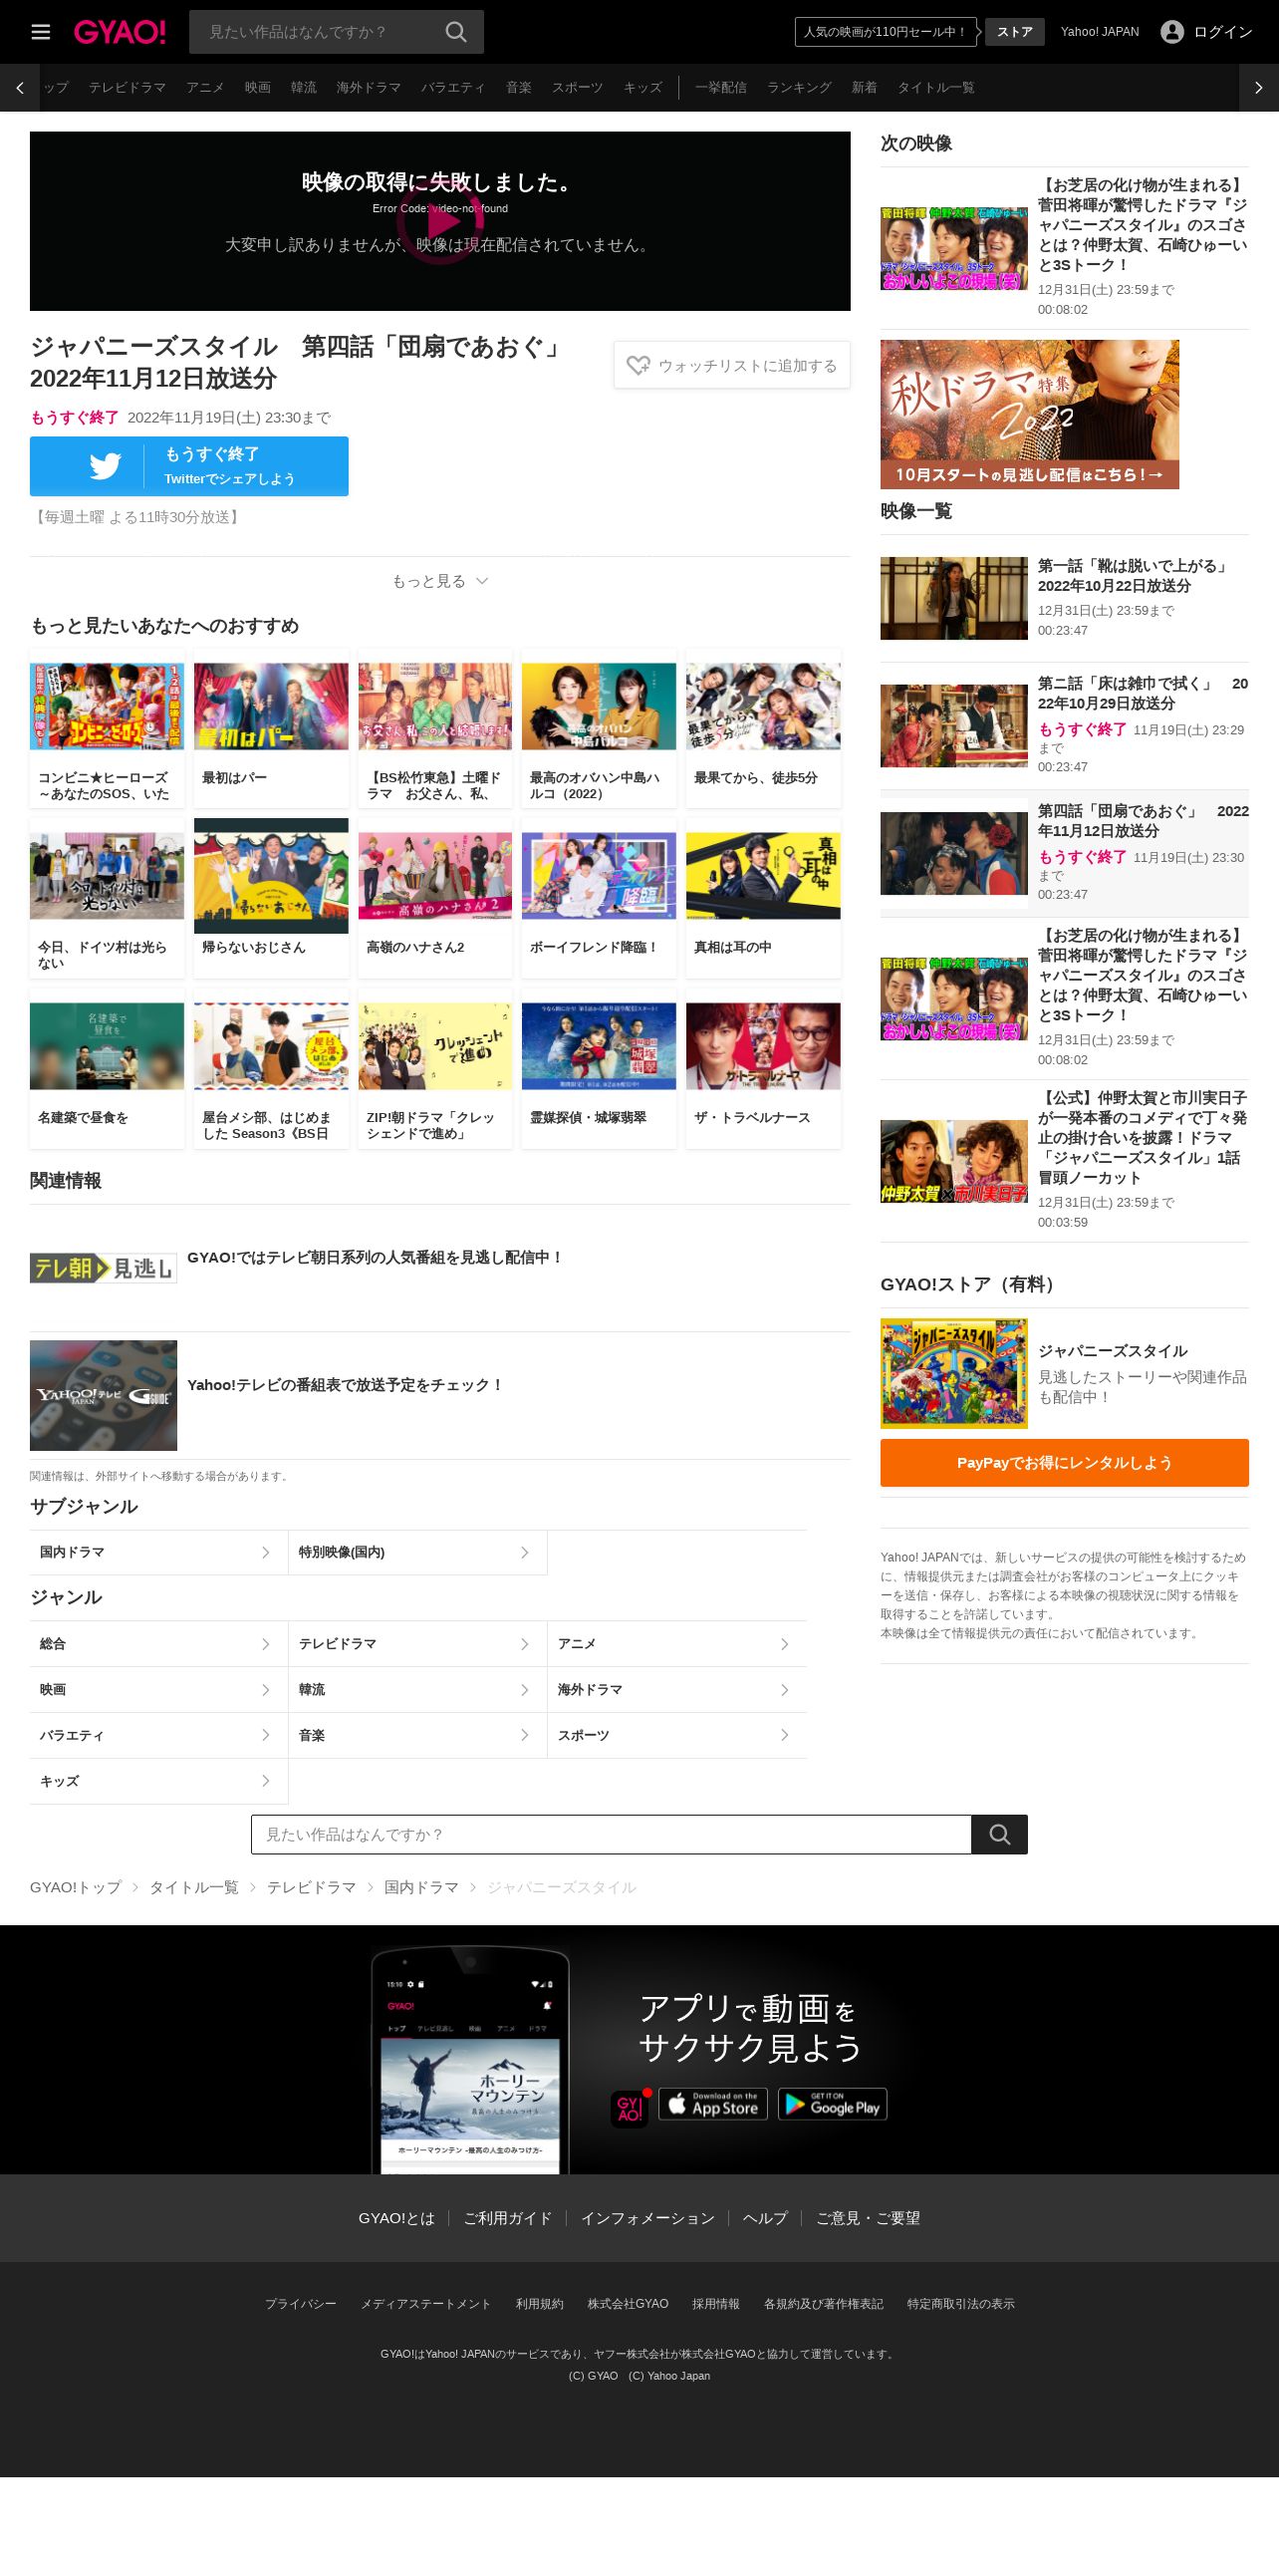Image resolution: width=1279 pixels, height=2559 pixels.
Task: Open ザ・トラベルナース thumbnail
Action: [763, 1046]
